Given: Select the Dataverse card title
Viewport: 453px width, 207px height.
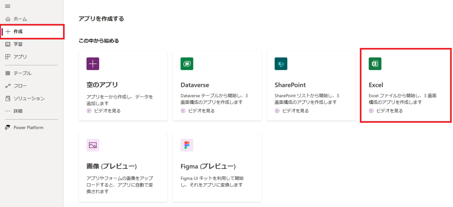Looking at the screenshot, I should 195,85.
